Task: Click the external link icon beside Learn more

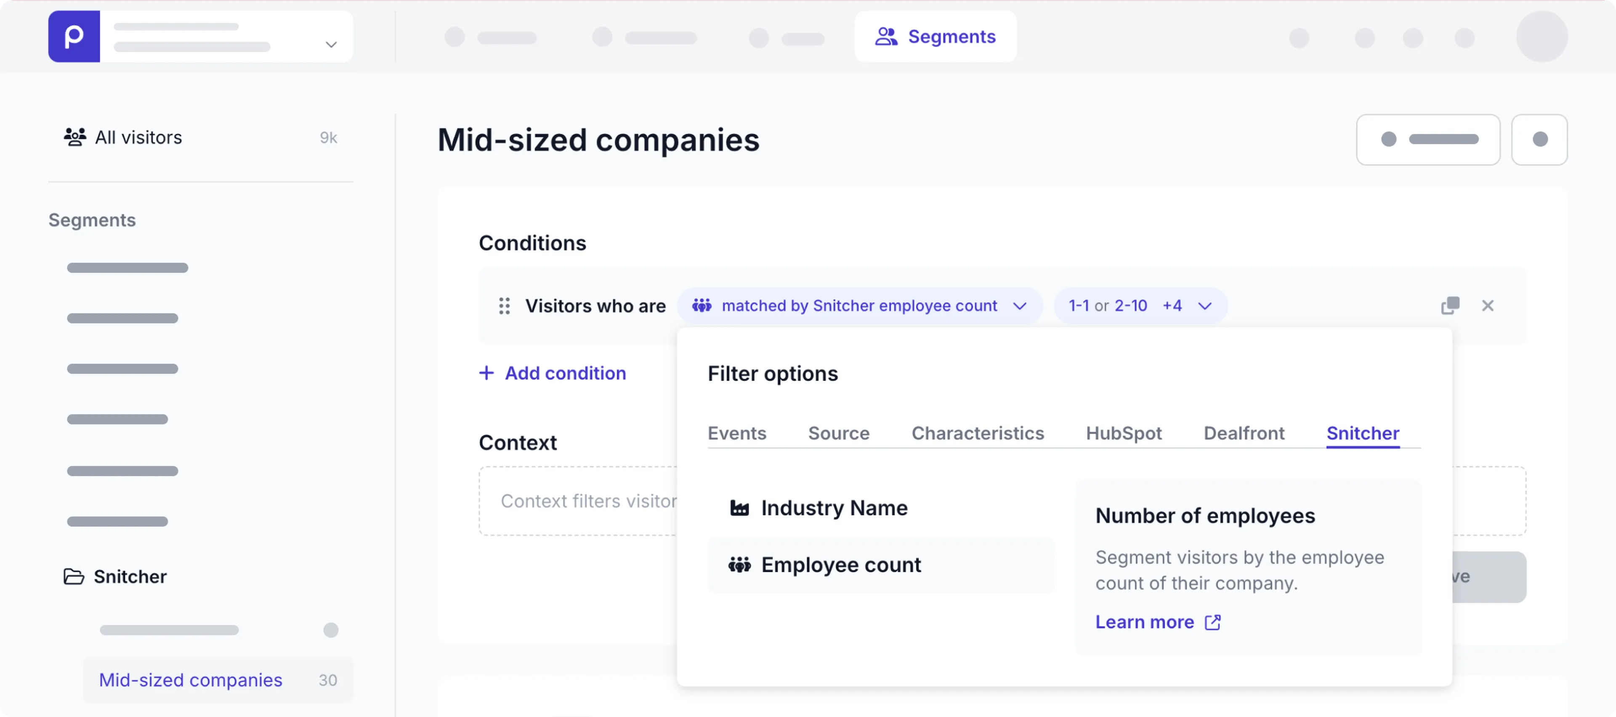Action: (x=1212, y=622)
